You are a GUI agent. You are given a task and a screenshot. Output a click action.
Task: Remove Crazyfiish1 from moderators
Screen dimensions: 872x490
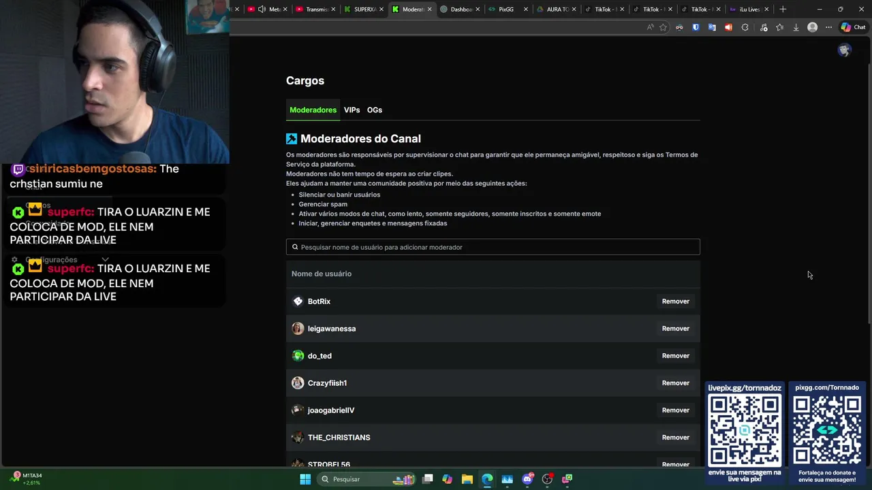tap(675, 383)
